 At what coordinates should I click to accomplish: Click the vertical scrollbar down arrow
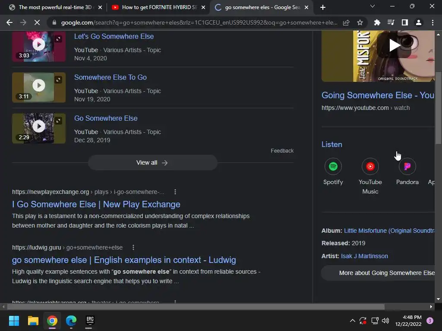click(438, 299)
